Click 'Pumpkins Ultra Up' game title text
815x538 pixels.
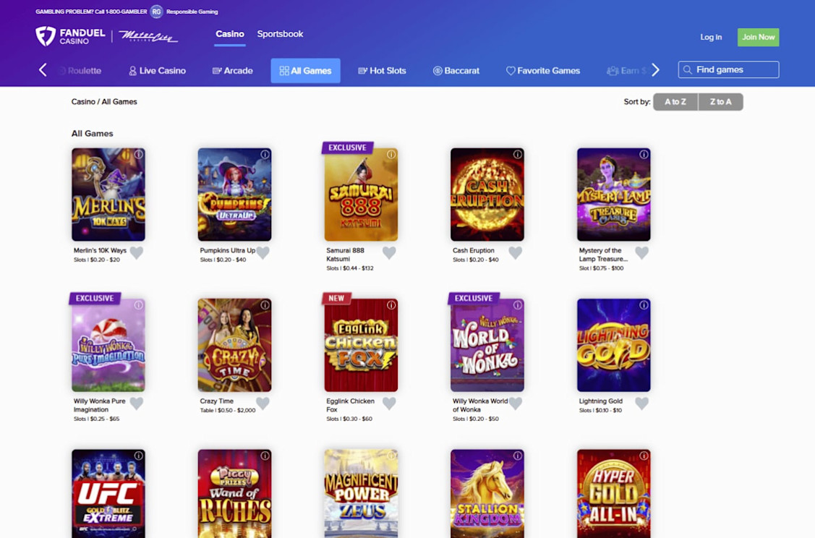228,250
